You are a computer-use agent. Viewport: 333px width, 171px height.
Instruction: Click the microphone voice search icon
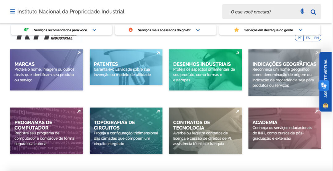302,12
